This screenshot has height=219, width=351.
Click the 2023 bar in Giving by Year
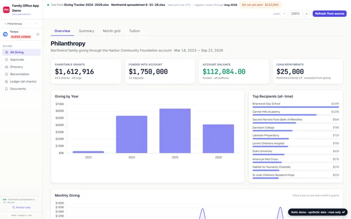88,152
